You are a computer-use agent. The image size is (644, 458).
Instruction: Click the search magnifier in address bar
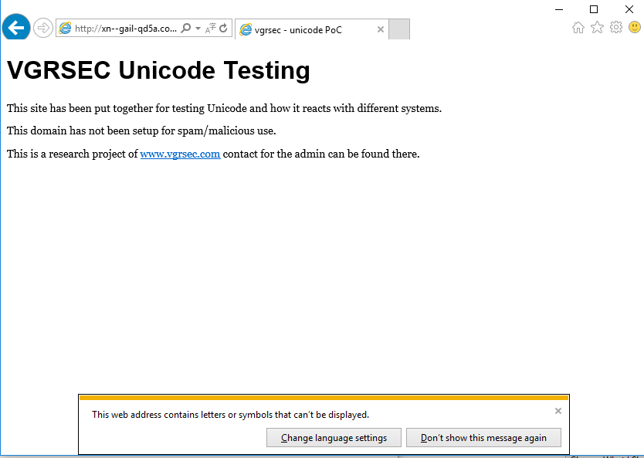(x=185, y=29)
